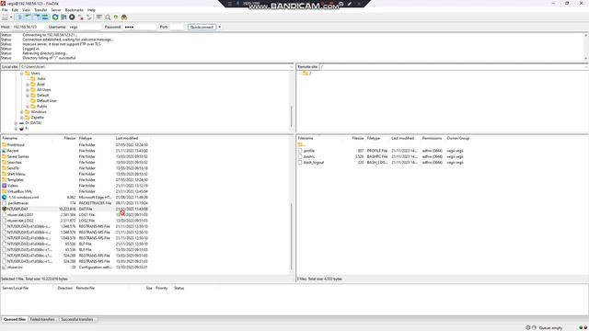The height and width of the screenshot is (331, 589).
Task: Toggle the remote directory tree display
Action: [37, 17]
